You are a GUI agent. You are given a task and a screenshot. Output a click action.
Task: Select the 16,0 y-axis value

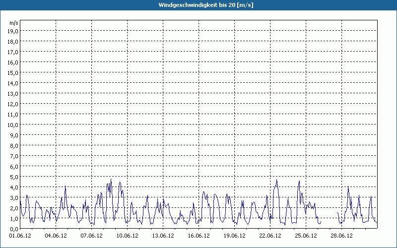tap(13, 62)
